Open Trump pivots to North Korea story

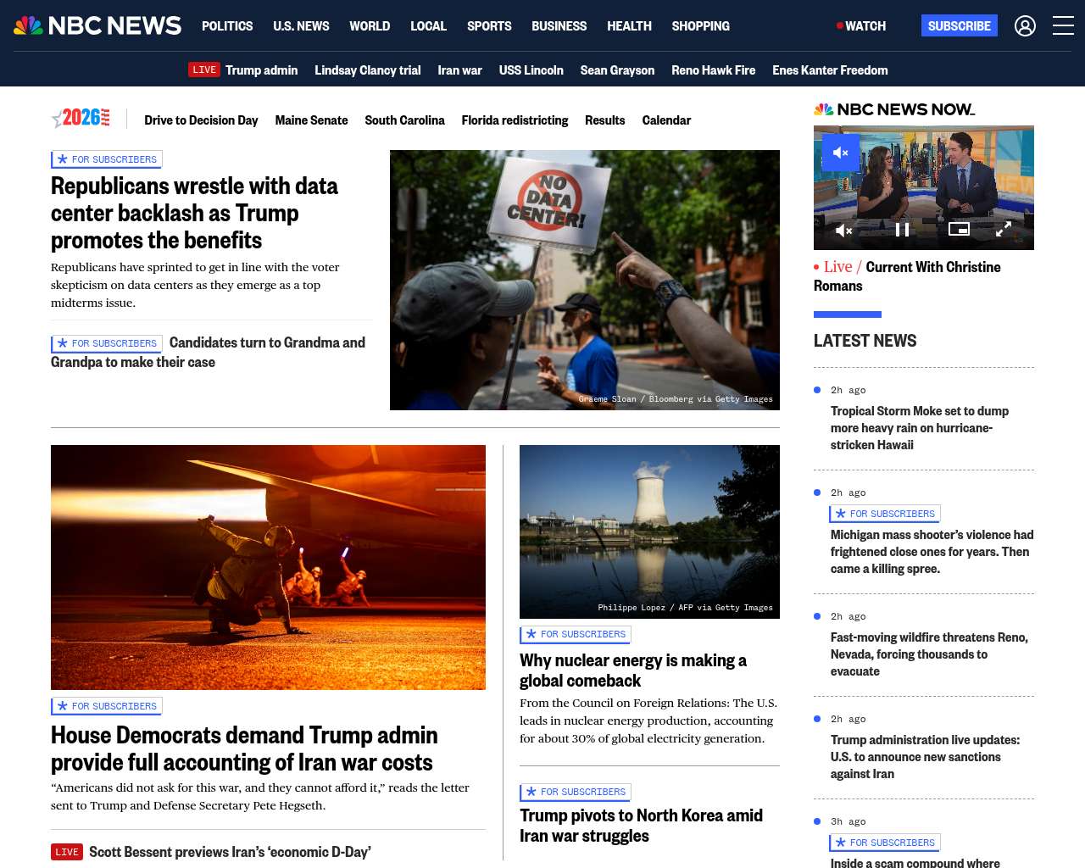(641, 826)
